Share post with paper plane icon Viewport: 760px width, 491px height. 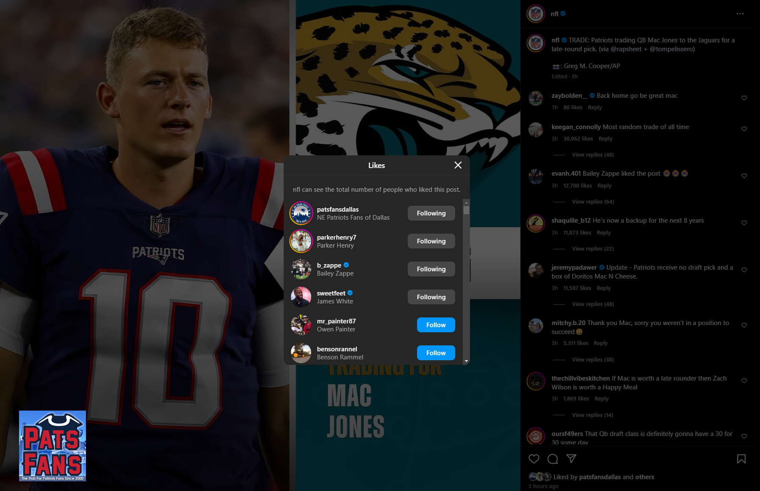click(x=571, y=459)
